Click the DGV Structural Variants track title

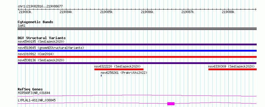coord(42,38)
